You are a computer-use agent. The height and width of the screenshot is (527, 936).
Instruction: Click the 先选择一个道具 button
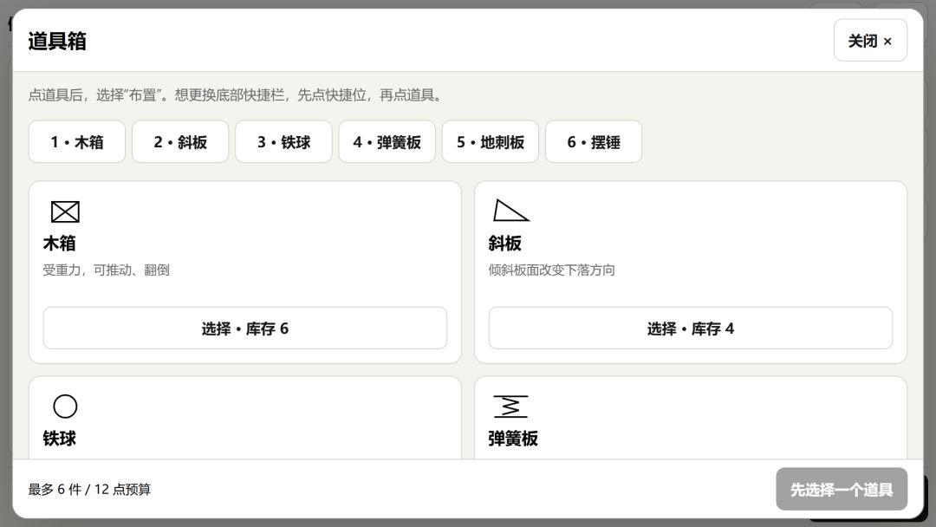(x=842, y=490)
